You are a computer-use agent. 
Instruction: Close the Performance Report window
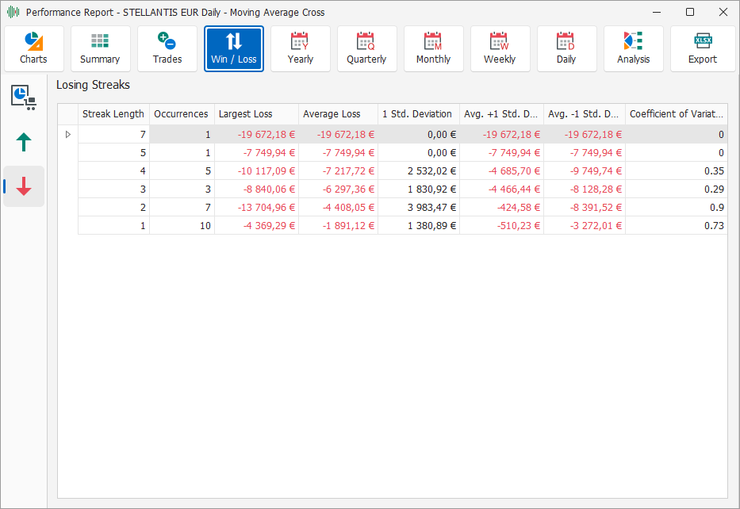[723, 12]
